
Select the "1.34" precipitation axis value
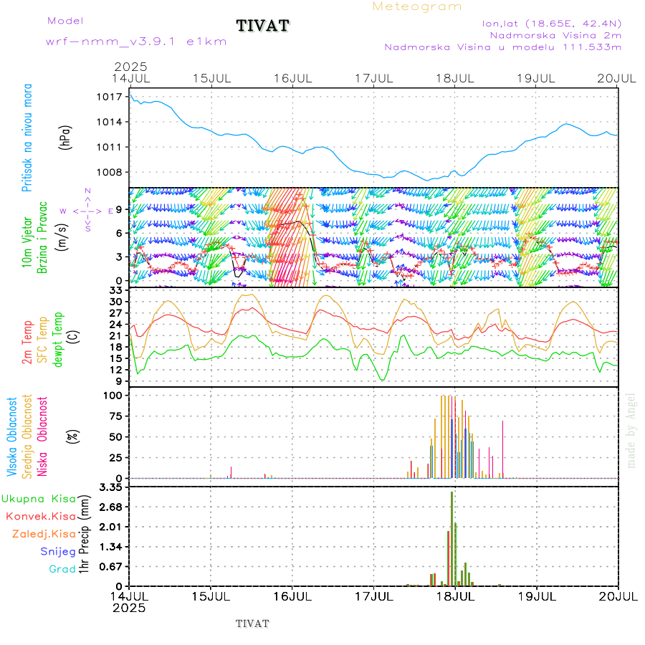[111, 547]
